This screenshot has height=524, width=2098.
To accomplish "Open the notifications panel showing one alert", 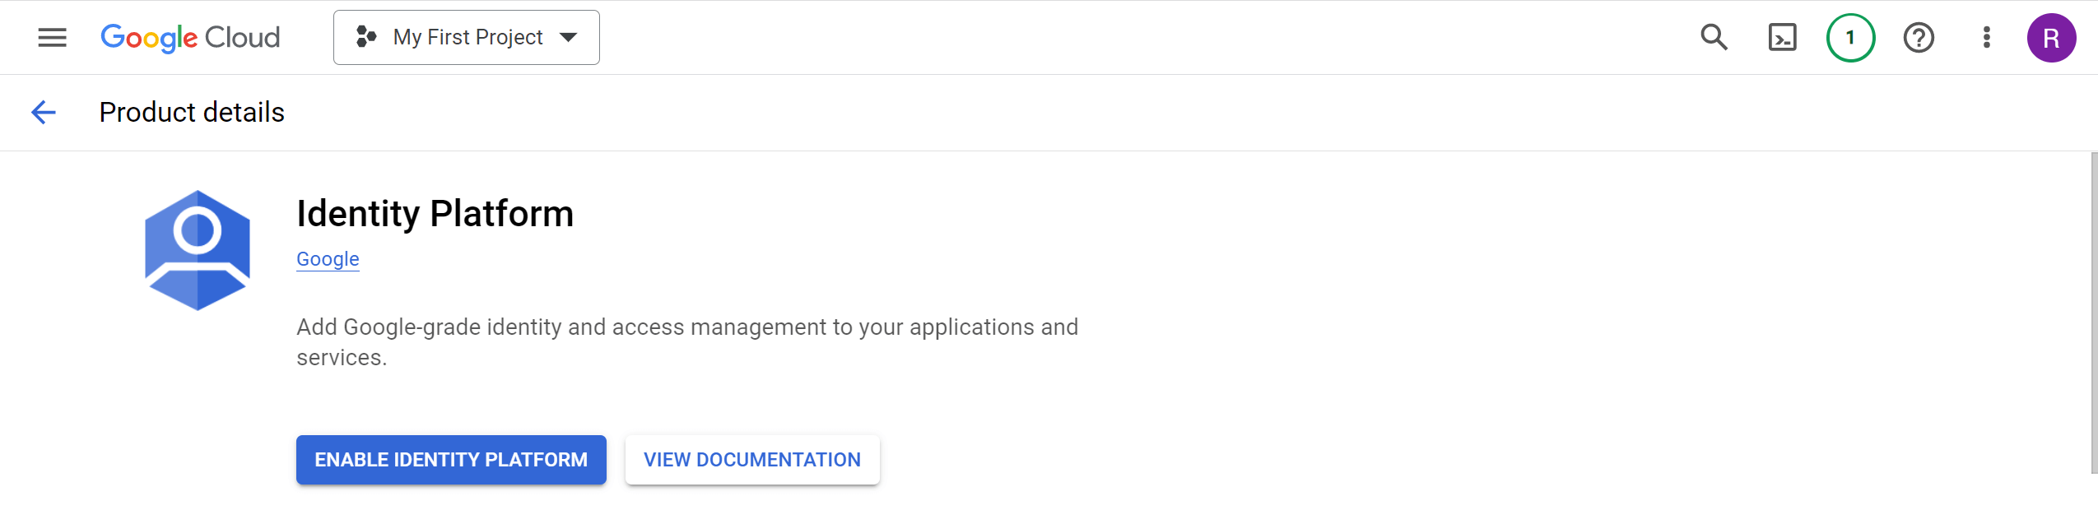I will pyautogui.click(x=1850, y=37).
